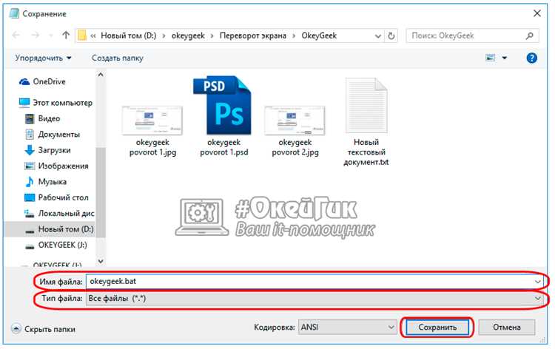Collapse the panel with Скрыть папки
Screen dimensions: 555x349
pos(44,329)
